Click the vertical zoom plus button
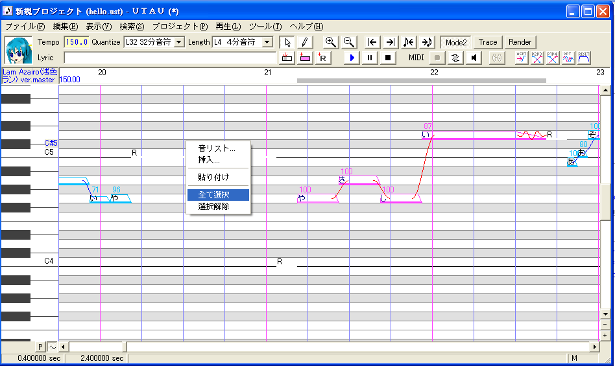 (x=605, y=336)
